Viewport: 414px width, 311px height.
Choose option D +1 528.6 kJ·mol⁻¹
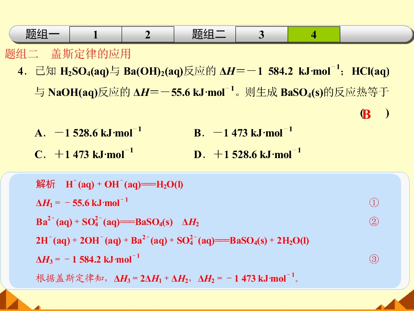[248, 154]
